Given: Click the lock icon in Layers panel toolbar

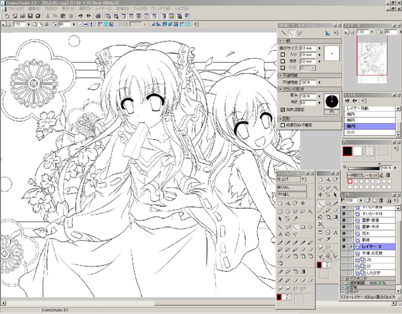Looking at the screenshot, I should coord(389,200).
